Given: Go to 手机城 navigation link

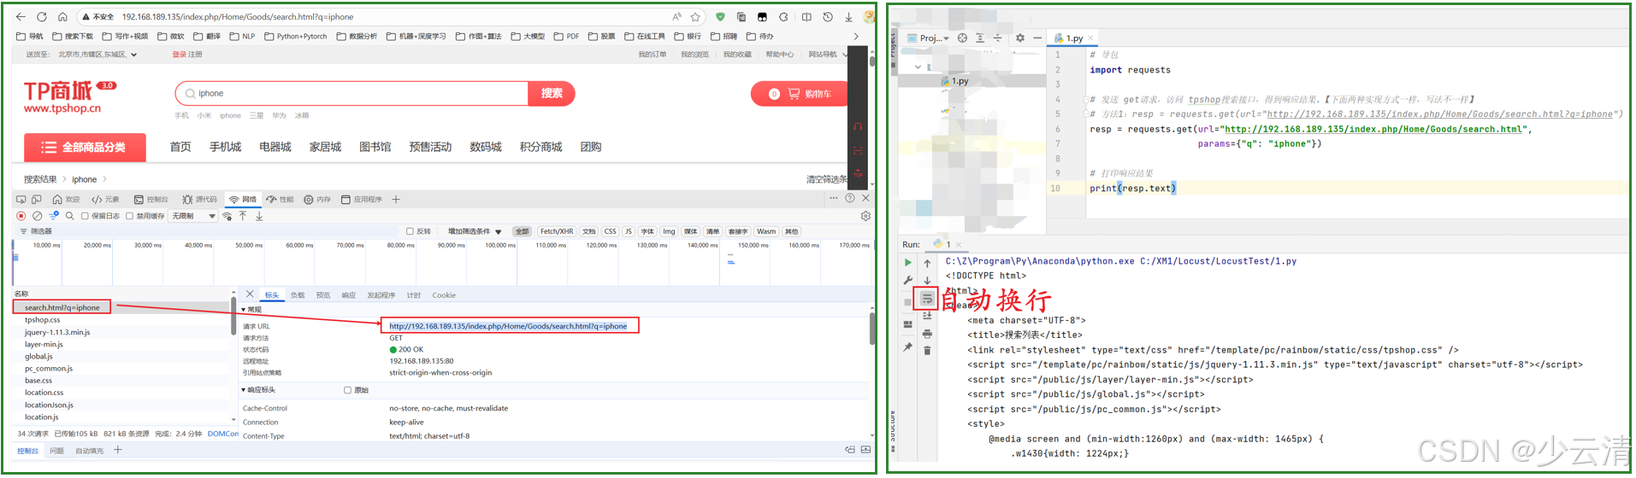Looking at the screenshot, I should [226, 147].
